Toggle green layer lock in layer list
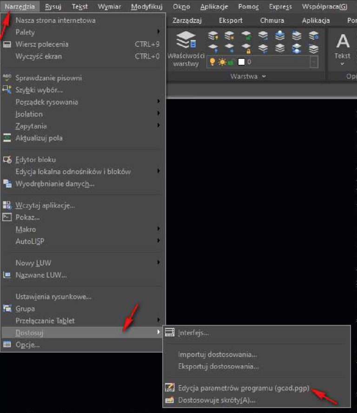357x413 pixels. pos(231,62)
